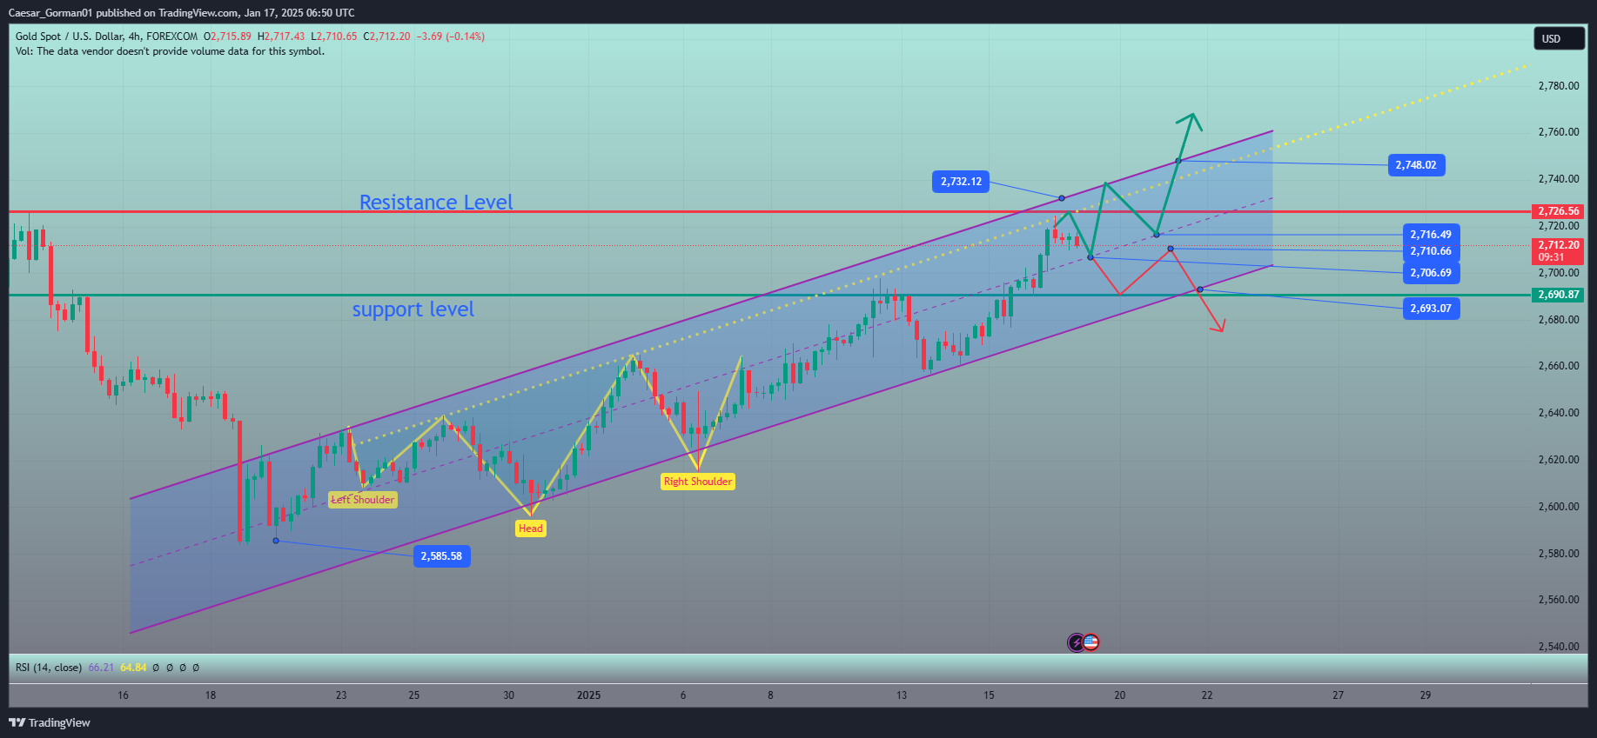Click date 29 on the time axis
The image size is (1597, 738).
pos(1426,695)
